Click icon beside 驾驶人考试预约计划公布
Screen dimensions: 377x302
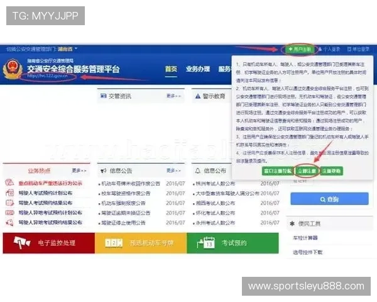[9, 193]
